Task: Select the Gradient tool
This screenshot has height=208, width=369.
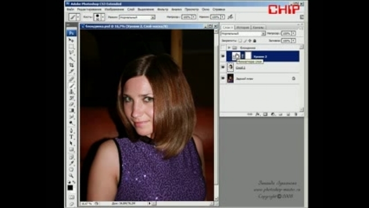Action: (x=71, y=110)
